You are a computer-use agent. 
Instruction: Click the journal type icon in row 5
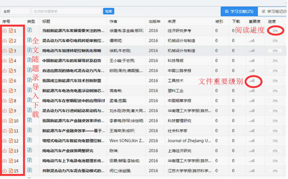pos(30,70)
